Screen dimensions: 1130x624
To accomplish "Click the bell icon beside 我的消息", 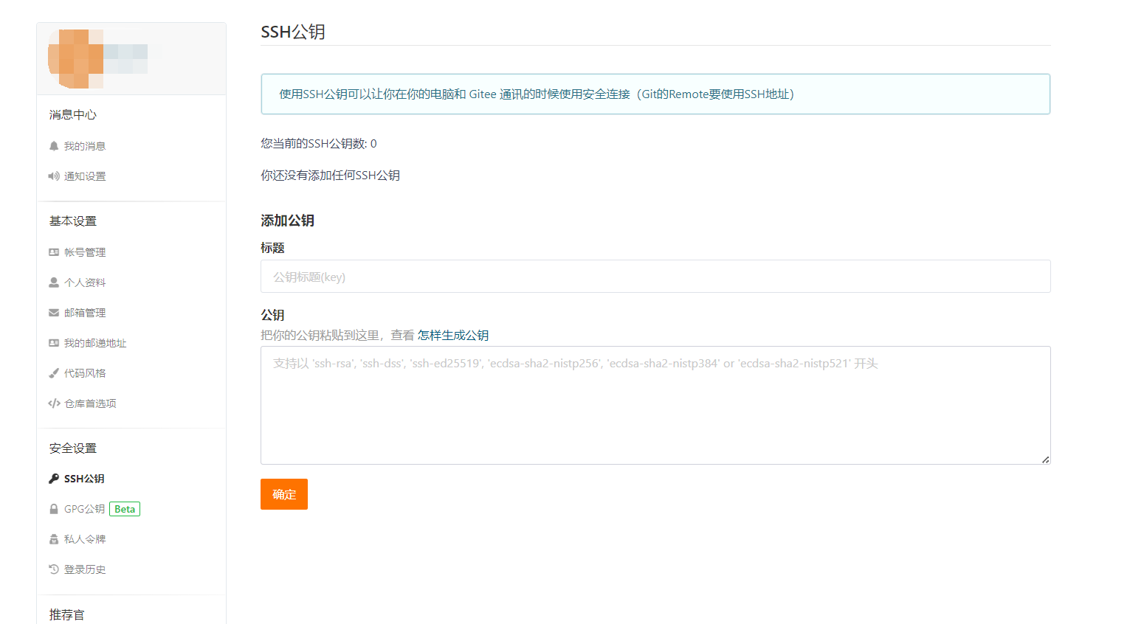I will 54,146.
